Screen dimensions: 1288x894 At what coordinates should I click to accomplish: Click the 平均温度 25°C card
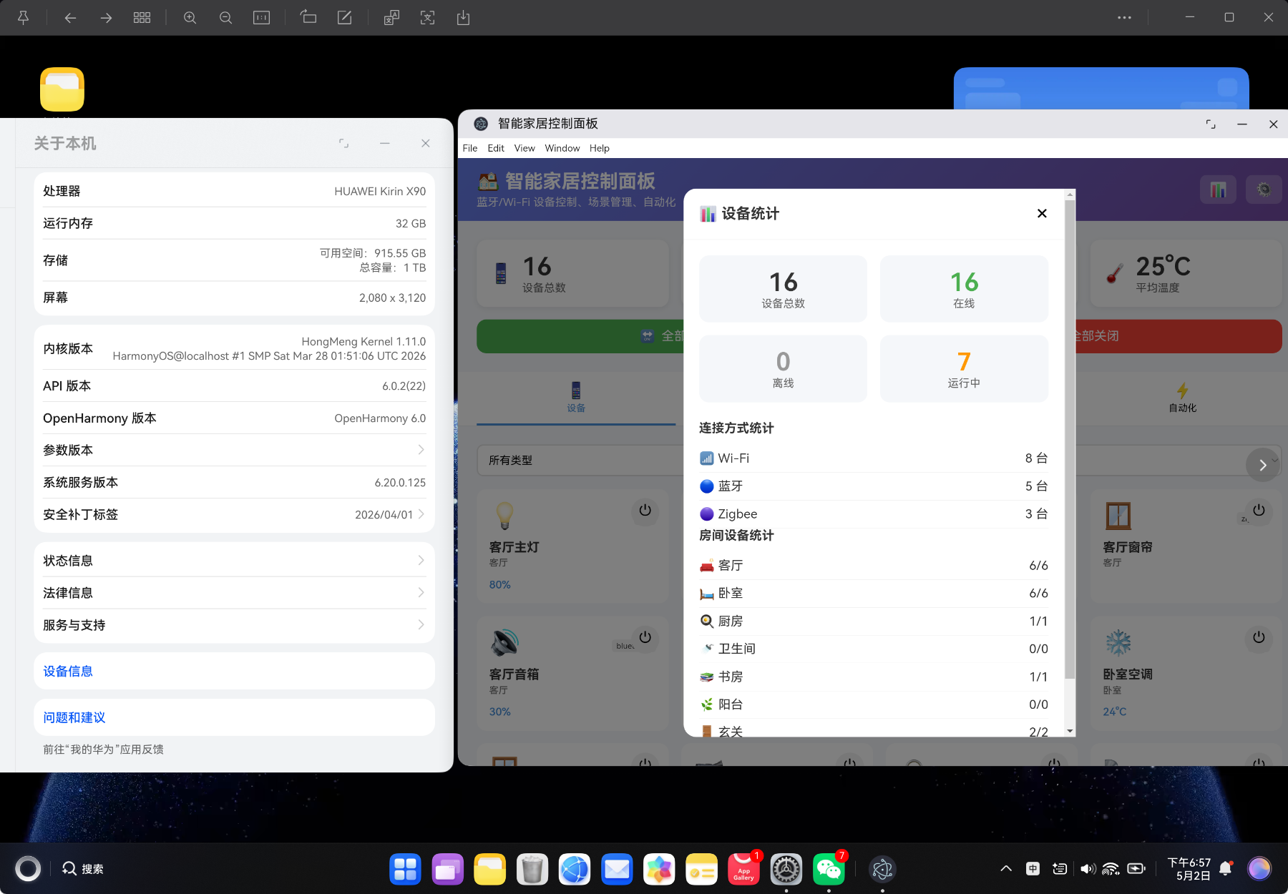tap(1186, 274)
